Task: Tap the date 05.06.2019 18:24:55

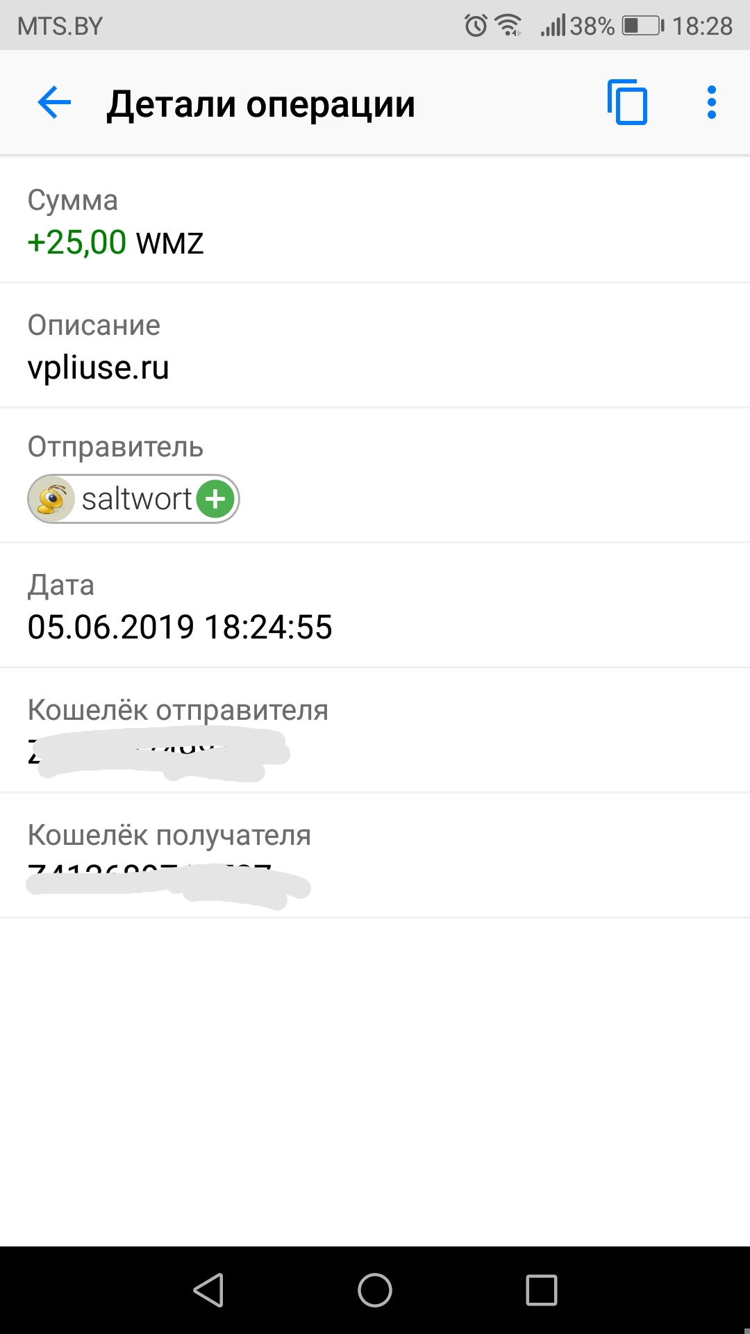Action: [x=180, y=627]
